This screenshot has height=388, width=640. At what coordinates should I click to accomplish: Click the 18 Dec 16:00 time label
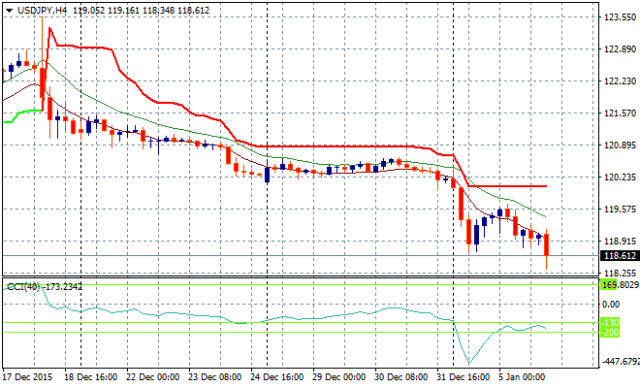tap(90, 376)
